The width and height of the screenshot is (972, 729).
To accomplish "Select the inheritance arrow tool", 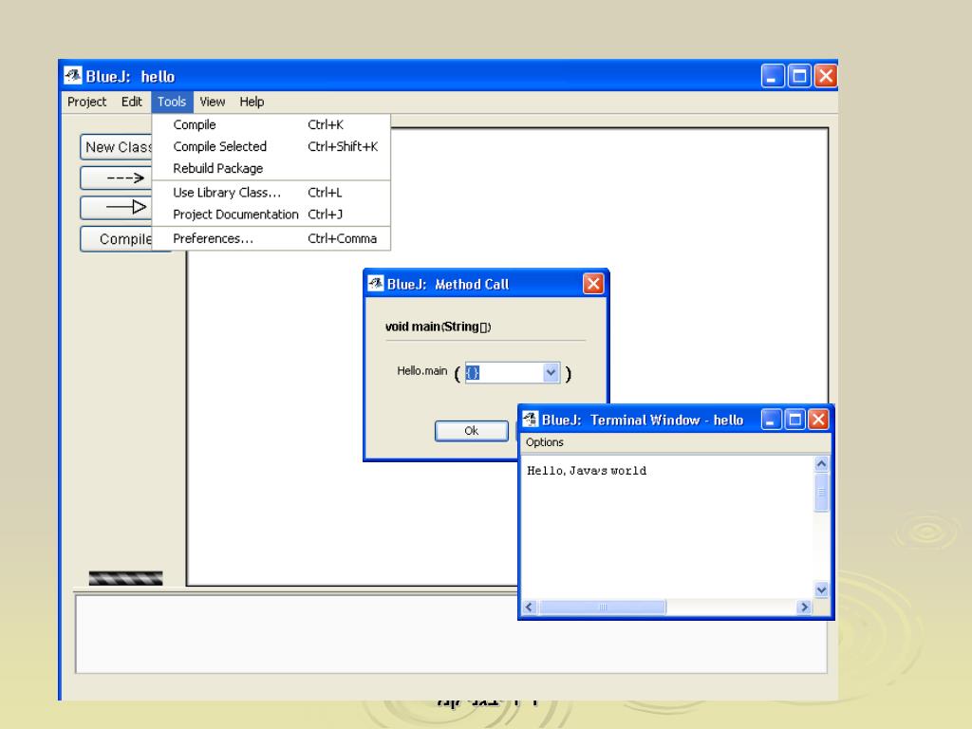I will pyautogui.click(x=117, y=207).
